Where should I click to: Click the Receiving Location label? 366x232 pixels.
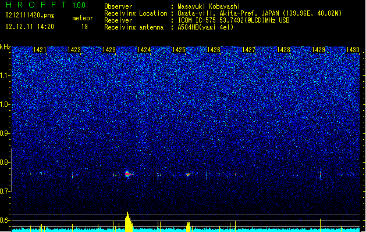point(136,13)
